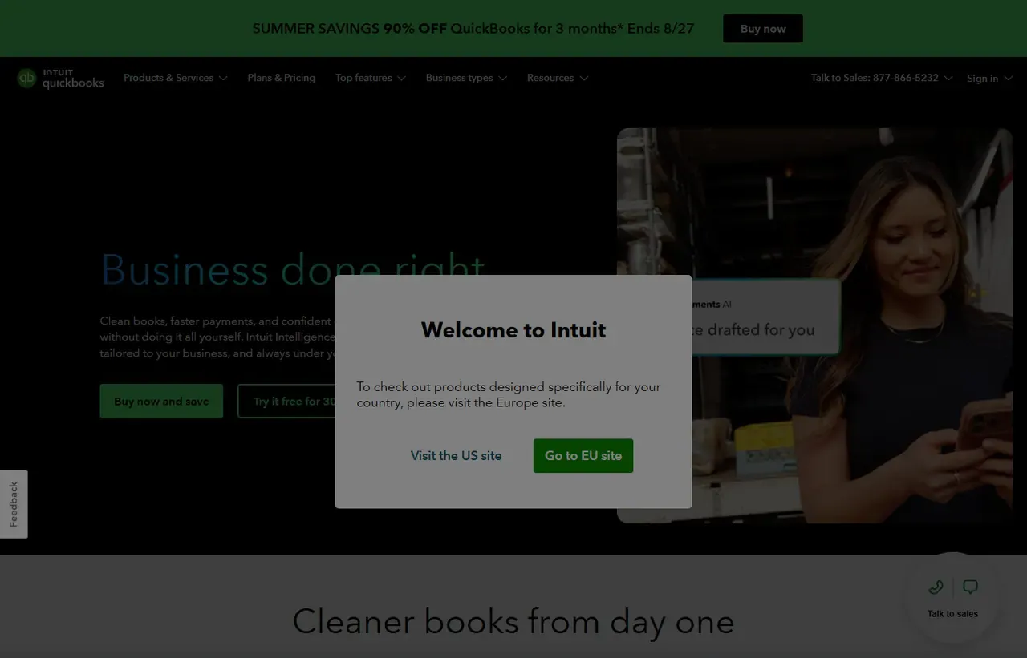Click the Intuit QuickBooks logo
Viewport: 1027px width, 658px height.
pos(61,78)
